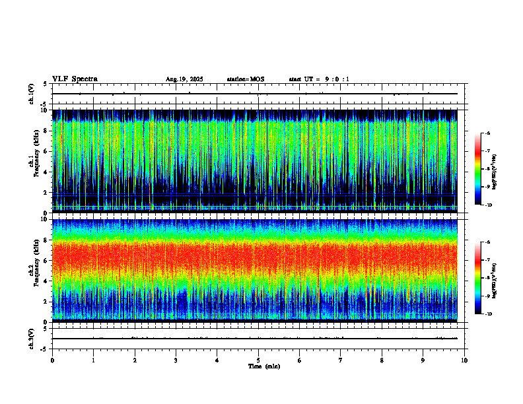Click the "8" kHz tick of ch.1 spectrogram

tap(46, 131)
